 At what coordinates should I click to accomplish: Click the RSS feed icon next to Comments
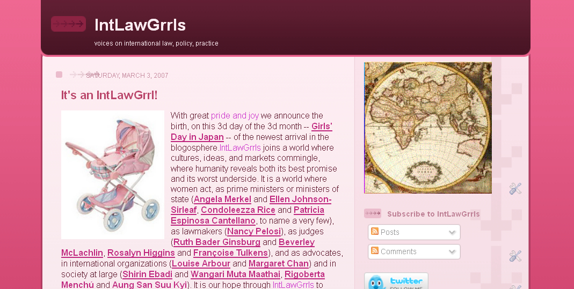pyautogui.click(x=375, y=251)
